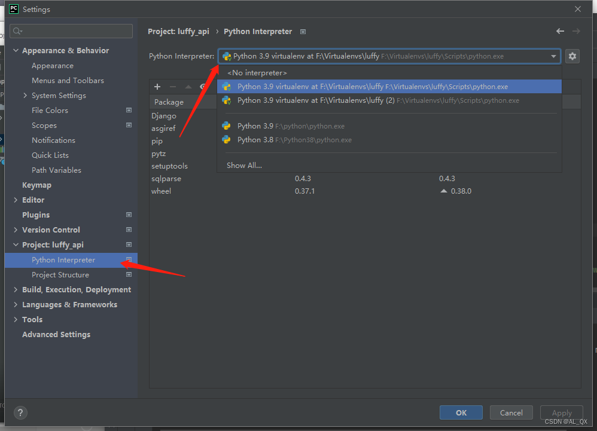Open Path Variables settings
The width and height of the screenshot is (597, 431).
(x=56, y=170)
